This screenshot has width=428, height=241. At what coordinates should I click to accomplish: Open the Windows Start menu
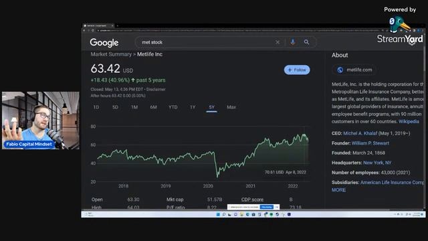point(218,214)
